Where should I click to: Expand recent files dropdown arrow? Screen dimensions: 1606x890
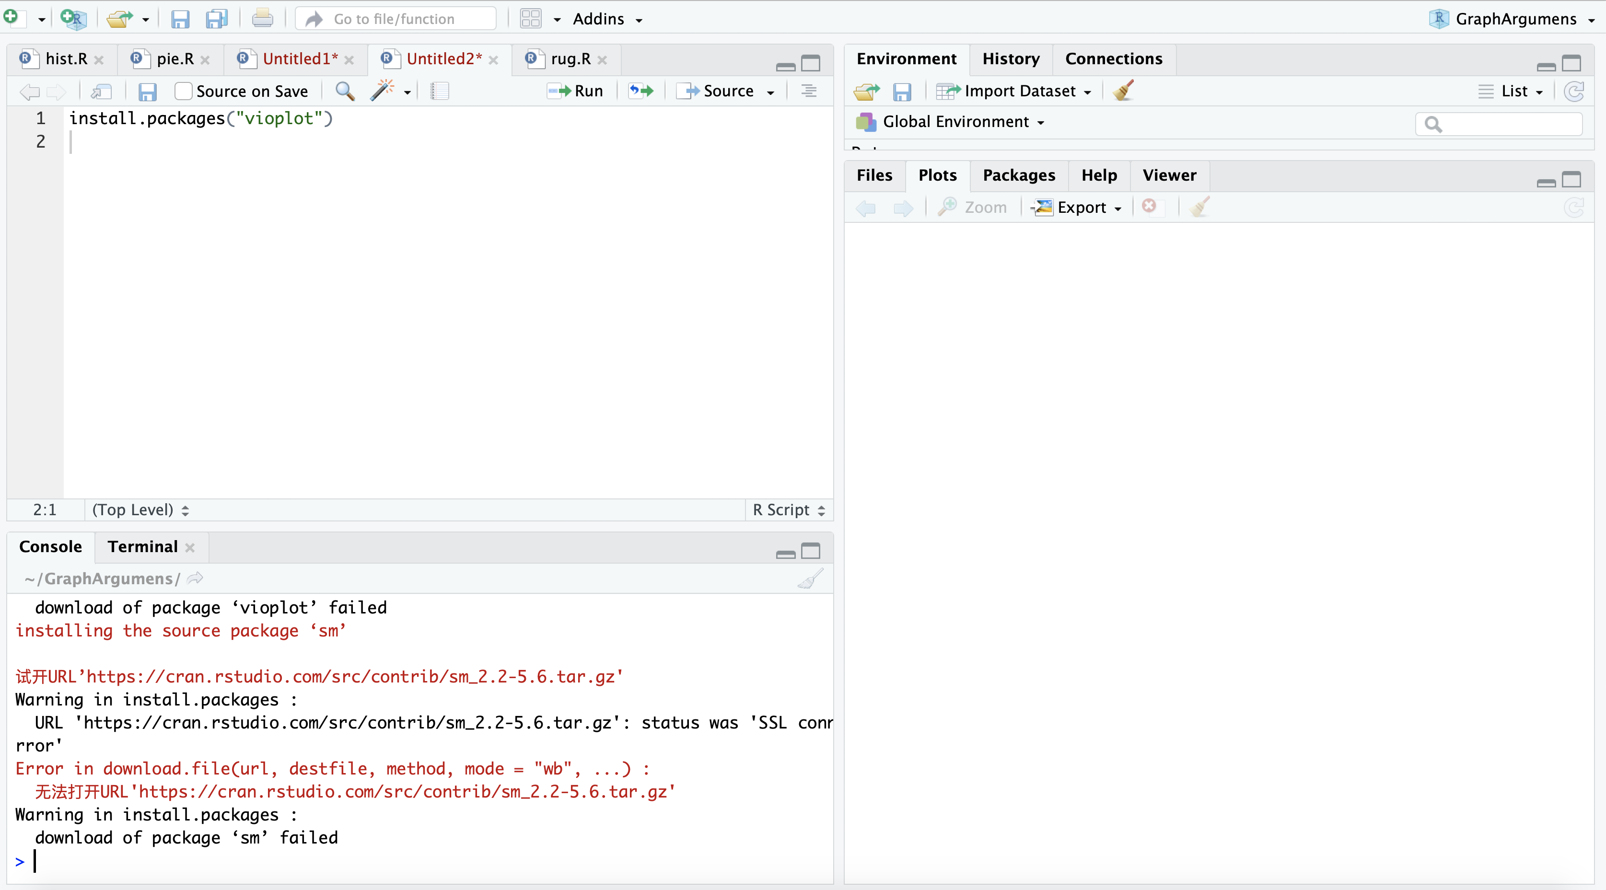coord(145,20)
